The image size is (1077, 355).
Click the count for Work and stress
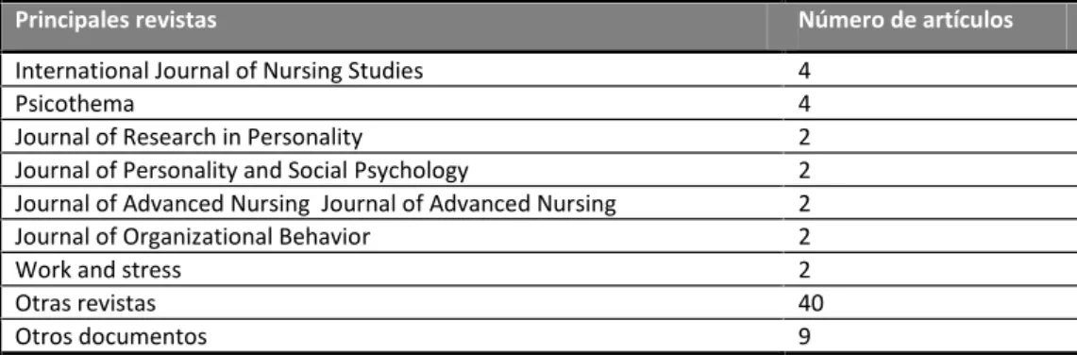coord(804,270)
